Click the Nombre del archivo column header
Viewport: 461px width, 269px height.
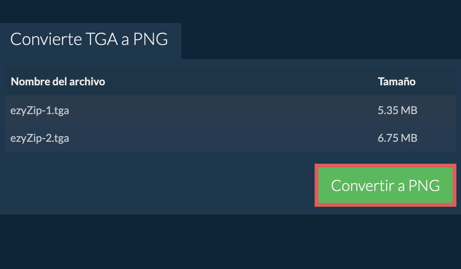58,81
